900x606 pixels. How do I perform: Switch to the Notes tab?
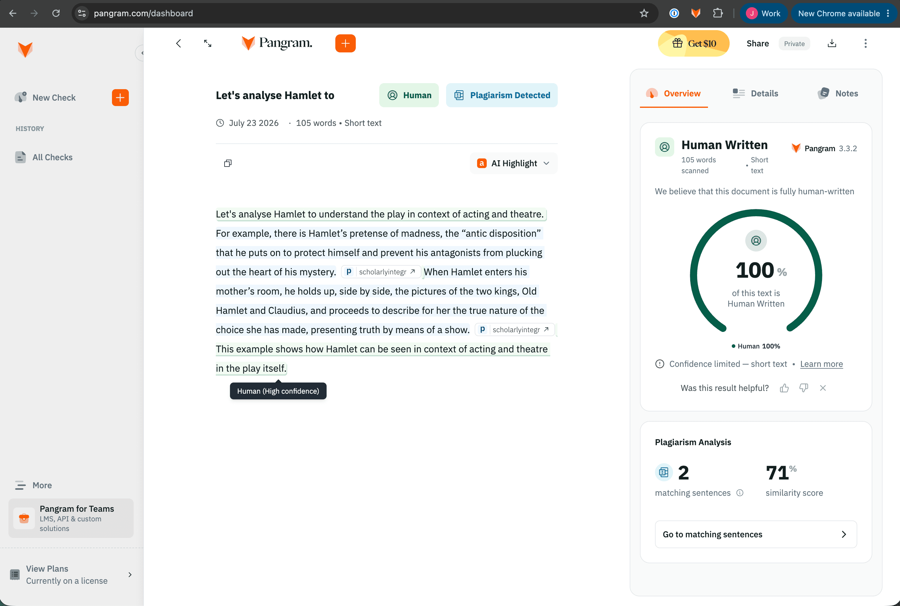[x=837, y=94]
